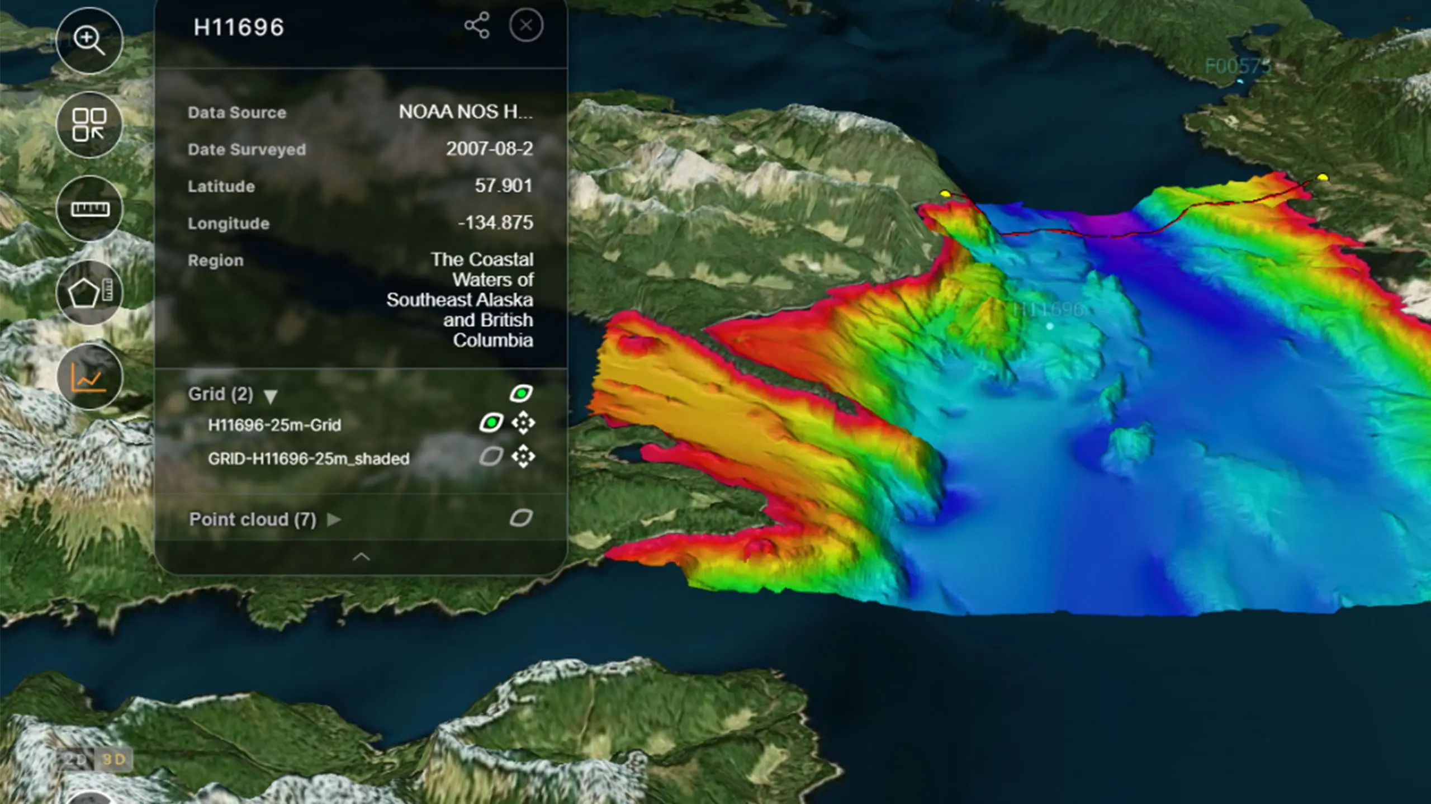Image resolution: width=1431 pixels, height=804 pixels.
Task: Show the GRID-H11696-25m_shaded layer
Action: 491,458
